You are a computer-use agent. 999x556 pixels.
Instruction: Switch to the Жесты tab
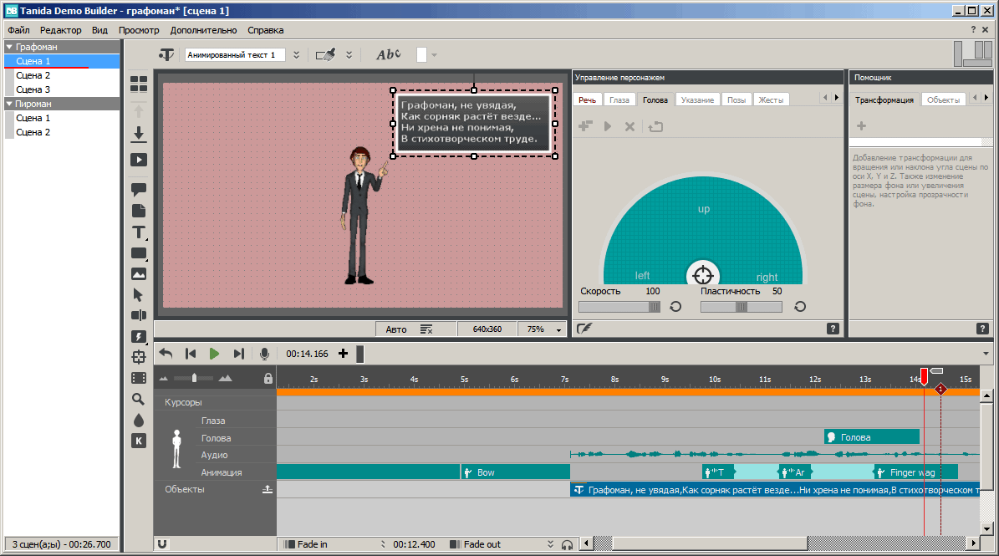tap(771, 100)
